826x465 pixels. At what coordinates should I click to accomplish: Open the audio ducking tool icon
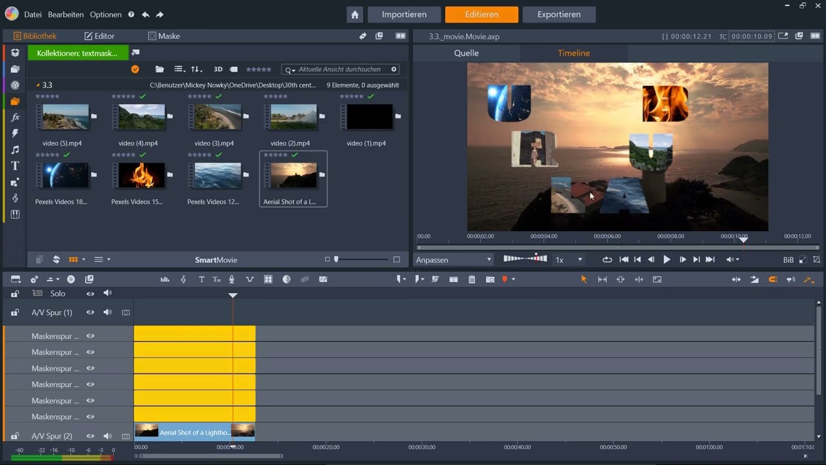pyautogui.click(x=250, y=279)
